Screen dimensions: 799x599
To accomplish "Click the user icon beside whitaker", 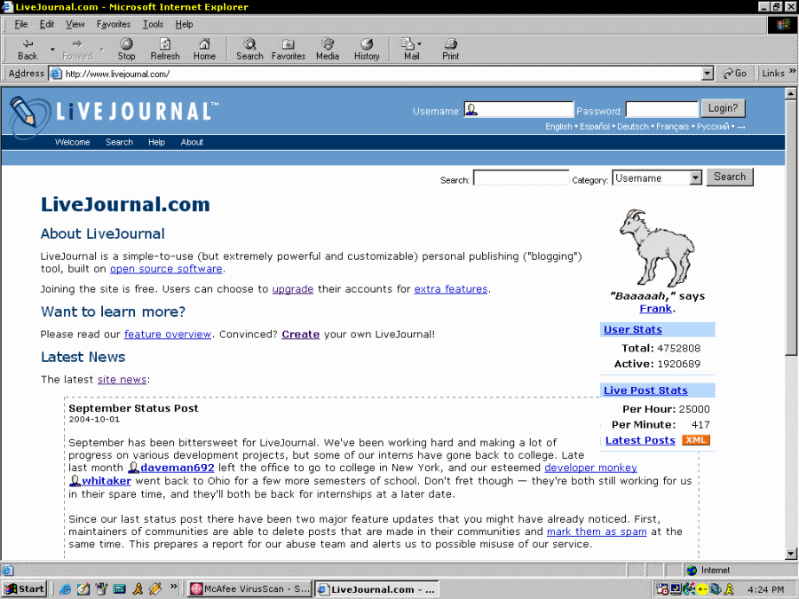I will [75, 481].
